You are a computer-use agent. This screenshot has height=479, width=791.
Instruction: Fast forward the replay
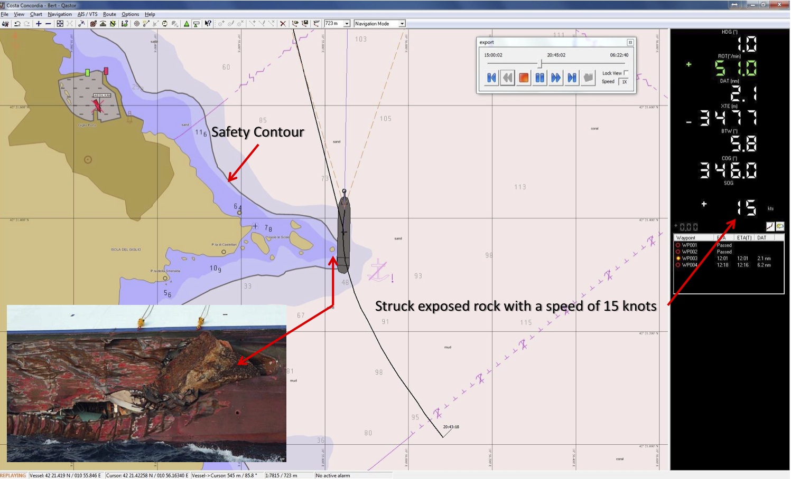(x=556, y=78)
